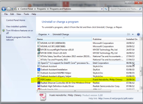
Task: Click the magnifier search icon
Action: (140, 9)
